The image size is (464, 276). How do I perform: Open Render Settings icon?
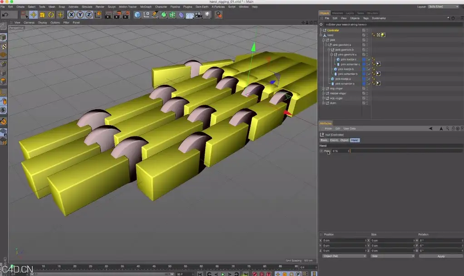pos(126,15)
